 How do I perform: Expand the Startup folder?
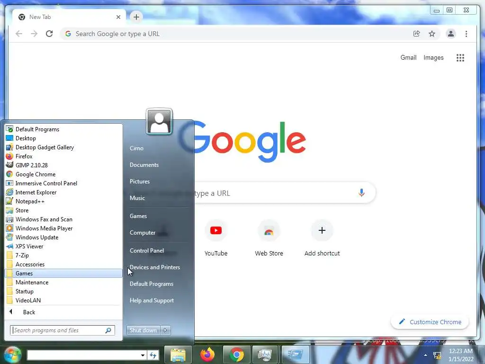click(x=64, y=291)
